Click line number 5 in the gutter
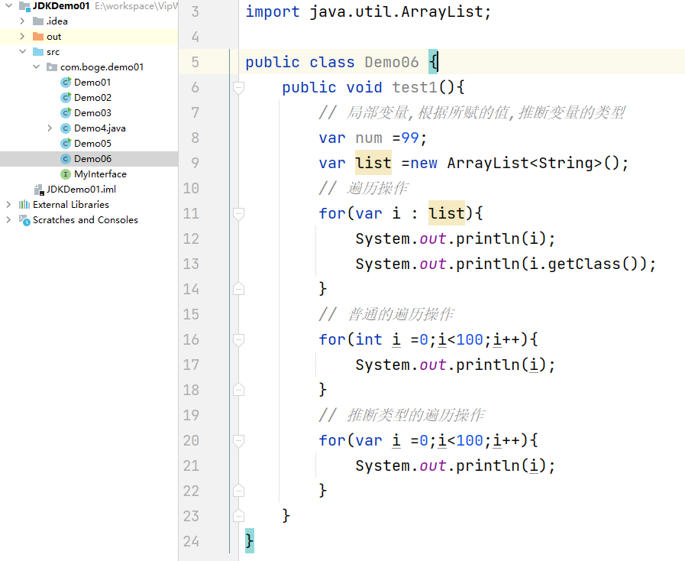This screenshot has height=561, width=685. tap(195, 62)
